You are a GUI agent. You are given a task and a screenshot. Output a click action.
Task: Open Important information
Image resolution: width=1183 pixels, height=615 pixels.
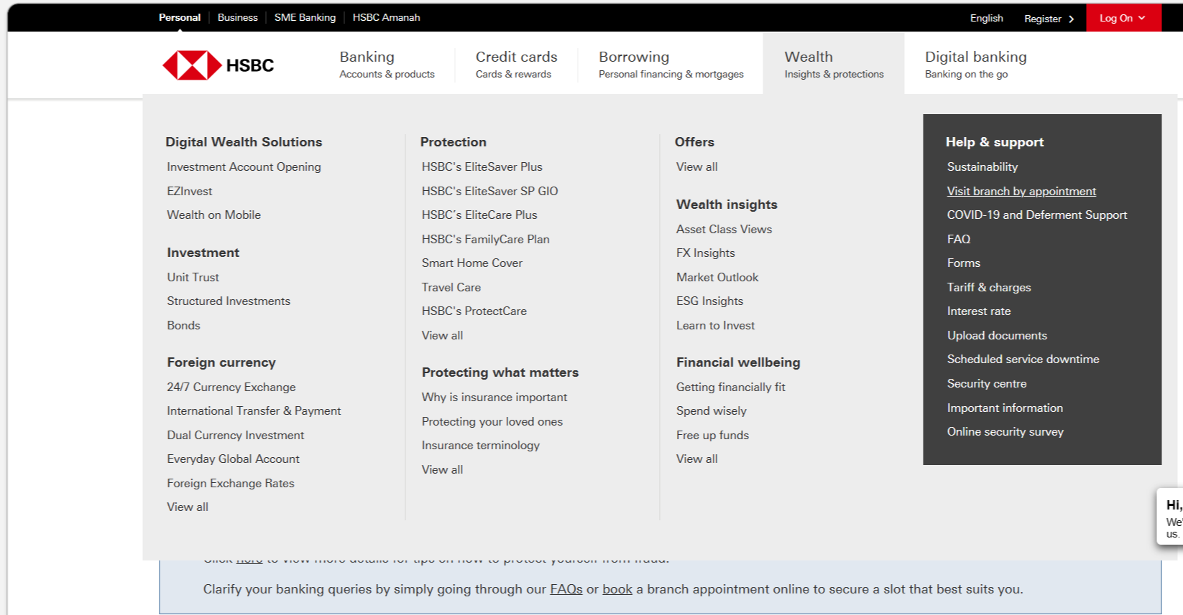click(1004, 408)
